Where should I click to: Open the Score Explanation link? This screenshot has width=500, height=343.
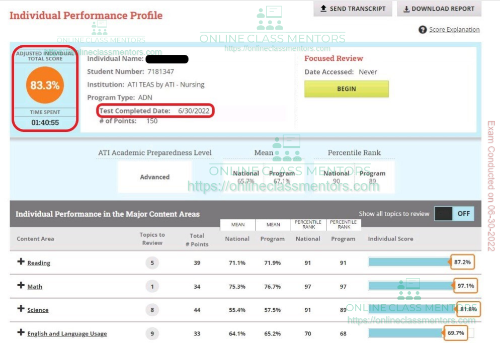(454, 30)
